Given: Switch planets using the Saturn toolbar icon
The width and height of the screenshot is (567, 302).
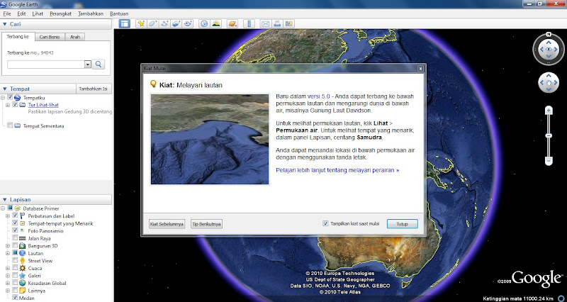Looking at the screenshot, I should coord(232,24).
